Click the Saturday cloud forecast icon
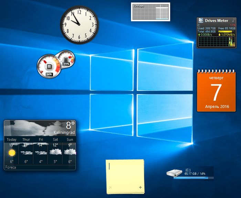This screenshot has width=241, height=198. tap(55, 152)
